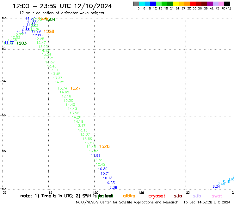Click the blue wave height value 9.04

216,186
